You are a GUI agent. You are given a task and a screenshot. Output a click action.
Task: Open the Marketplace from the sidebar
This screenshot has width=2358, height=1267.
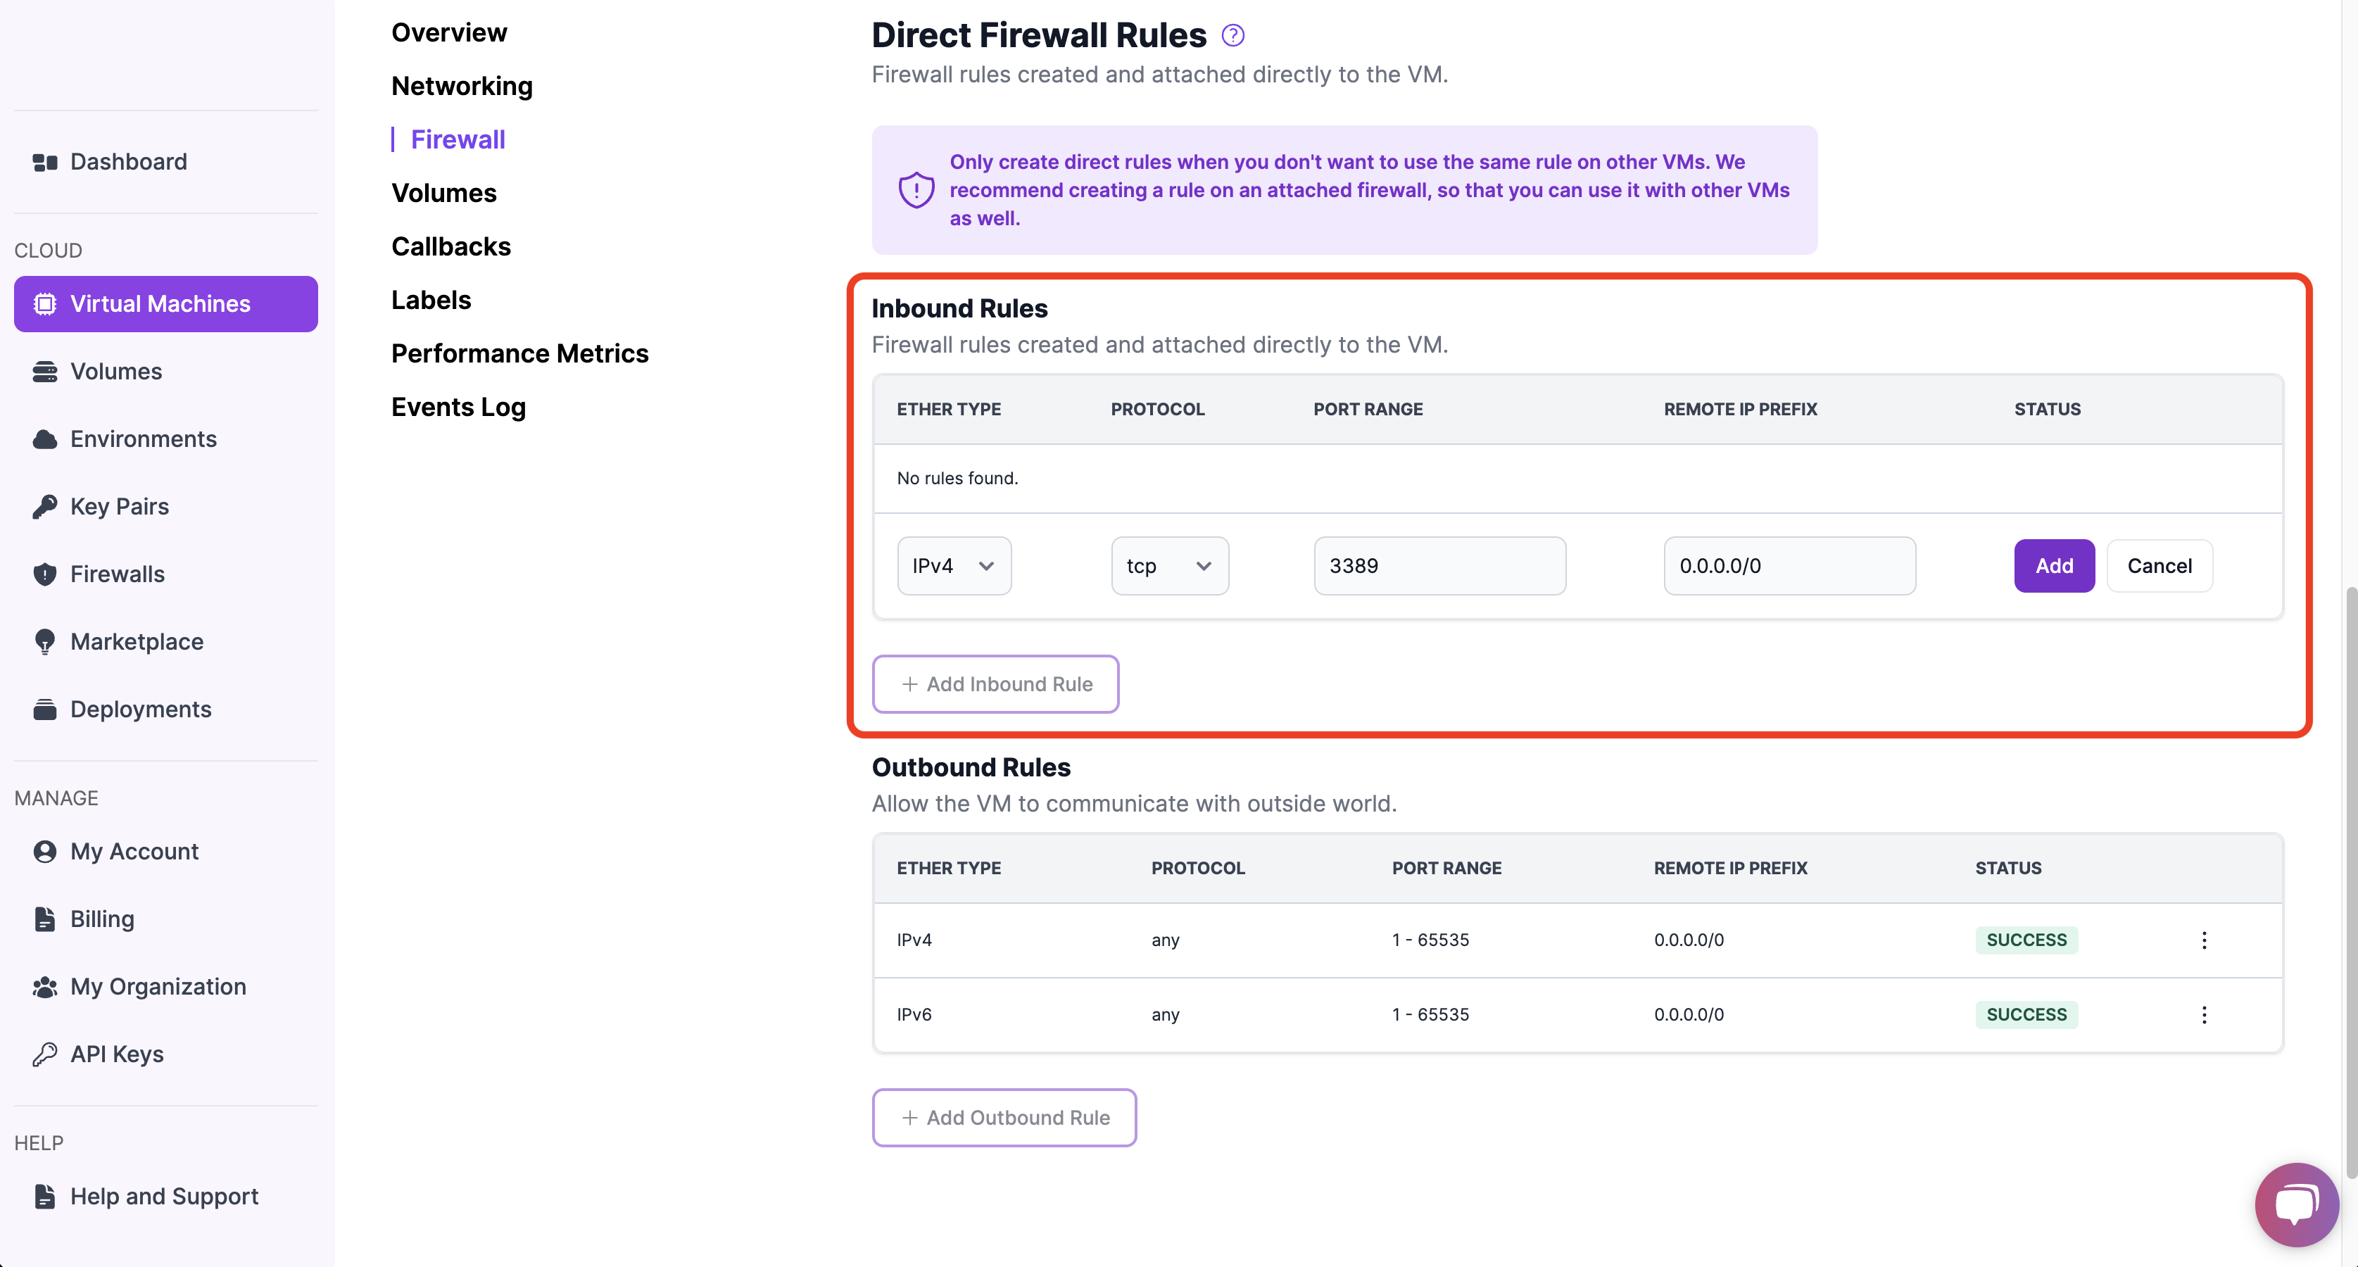pos(137,641)
